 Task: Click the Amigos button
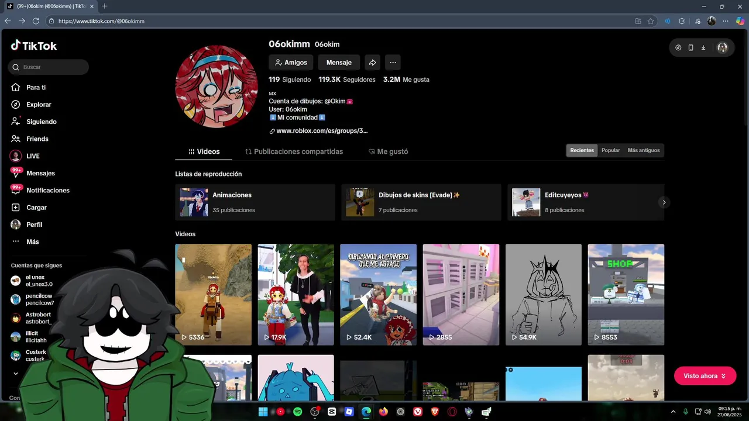[291, 63]
